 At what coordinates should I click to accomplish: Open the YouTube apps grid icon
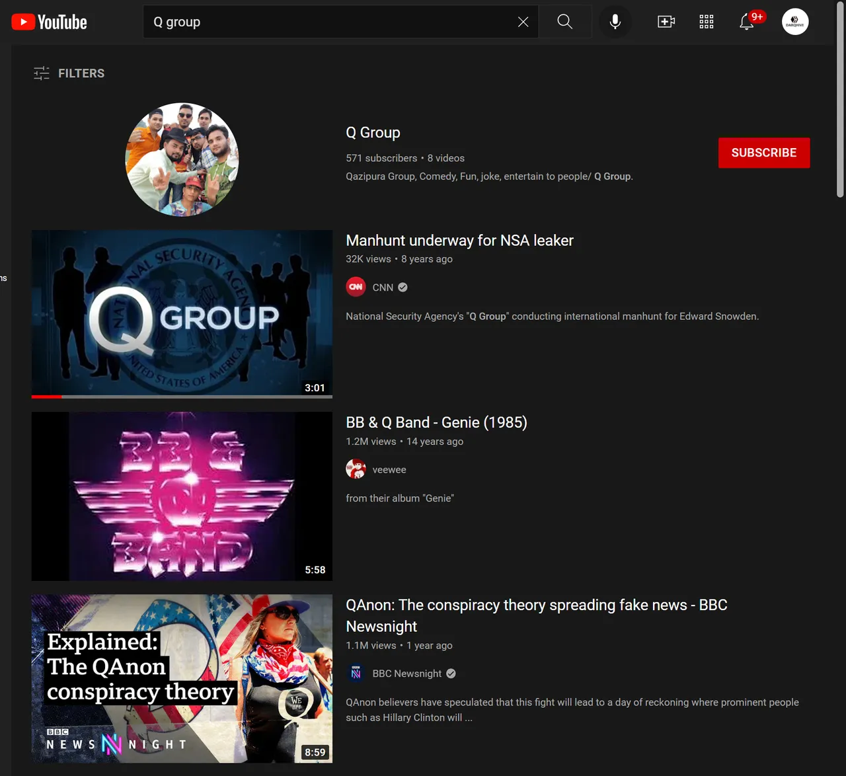pyautogui.click(x=707, y=22)
